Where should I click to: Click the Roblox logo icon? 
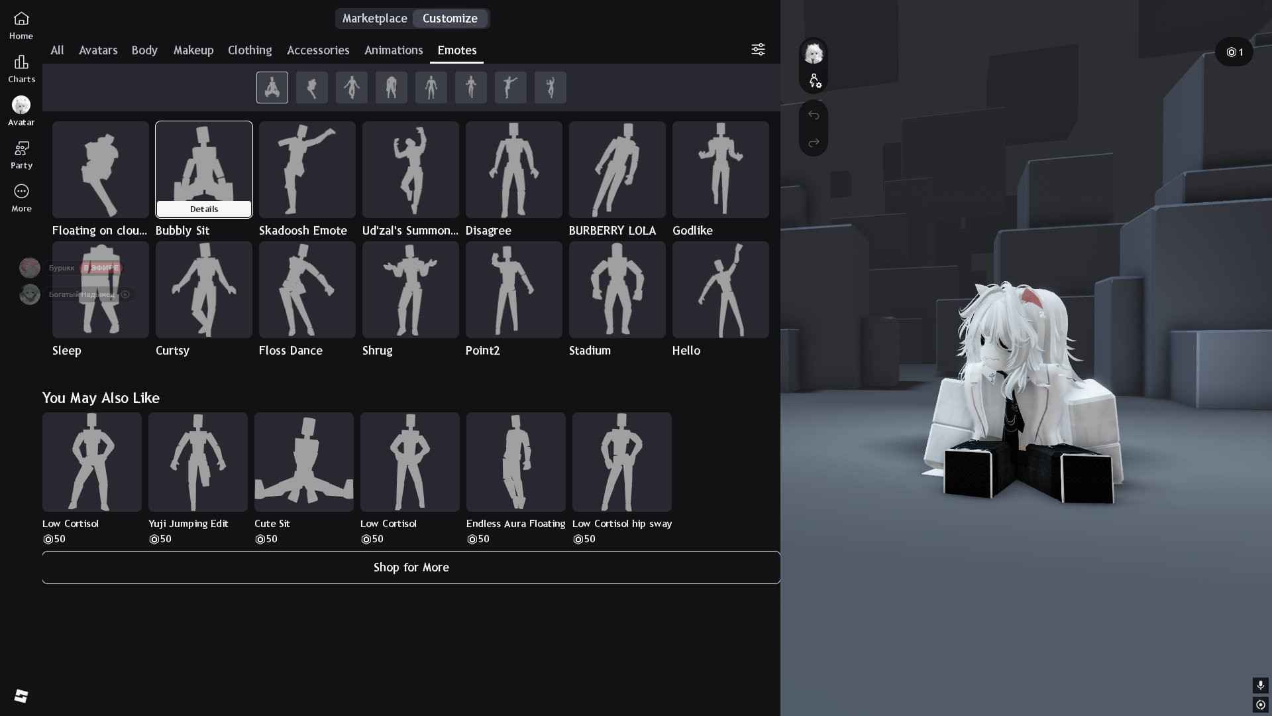[21, 695]
